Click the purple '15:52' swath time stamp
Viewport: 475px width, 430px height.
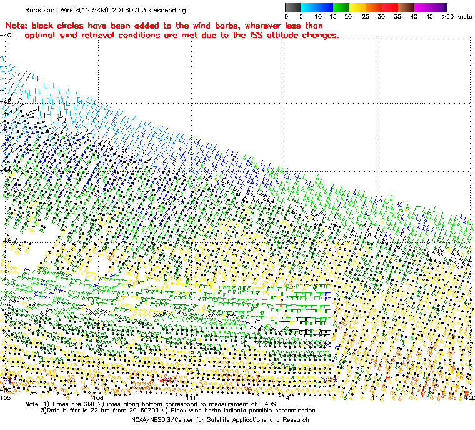pos(9,379)
